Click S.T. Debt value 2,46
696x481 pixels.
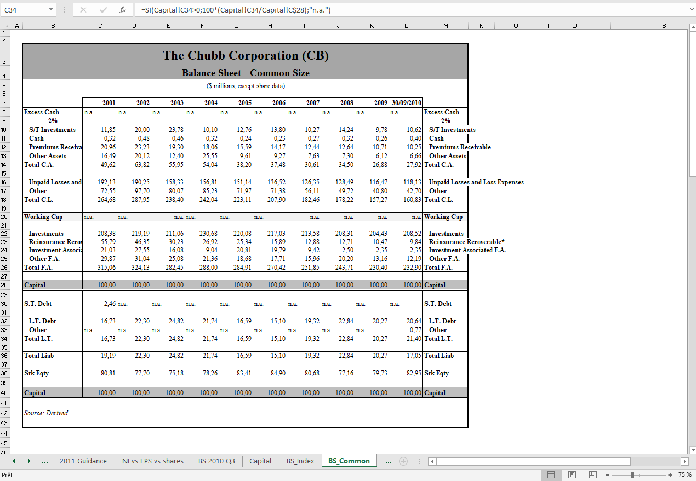tap(110, 304)
